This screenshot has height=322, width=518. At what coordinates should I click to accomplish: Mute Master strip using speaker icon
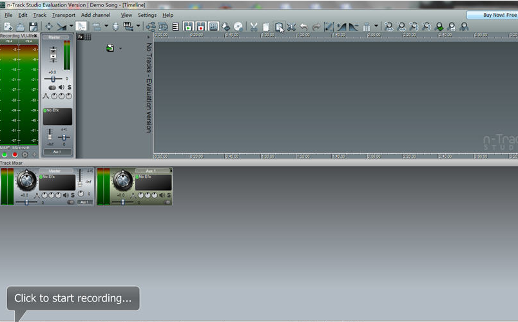coord(61,87)
